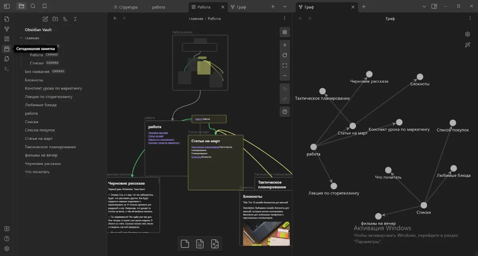The image size is (478, 256).
Task: Open tab list dropdown in left pane
Action: pyautogui.click(x=284, y=7)
